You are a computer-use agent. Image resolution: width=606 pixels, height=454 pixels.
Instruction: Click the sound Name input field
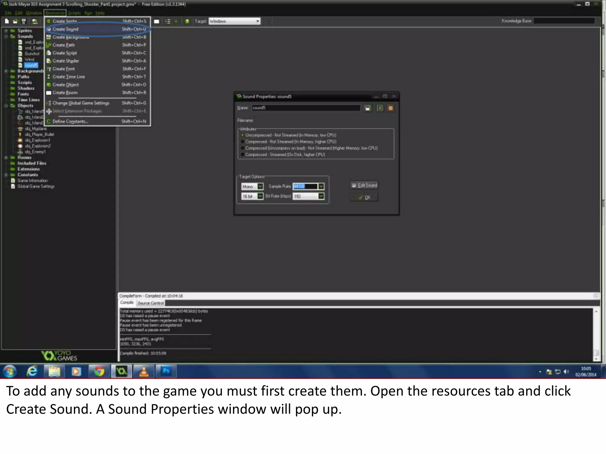[x=306, y=108]
